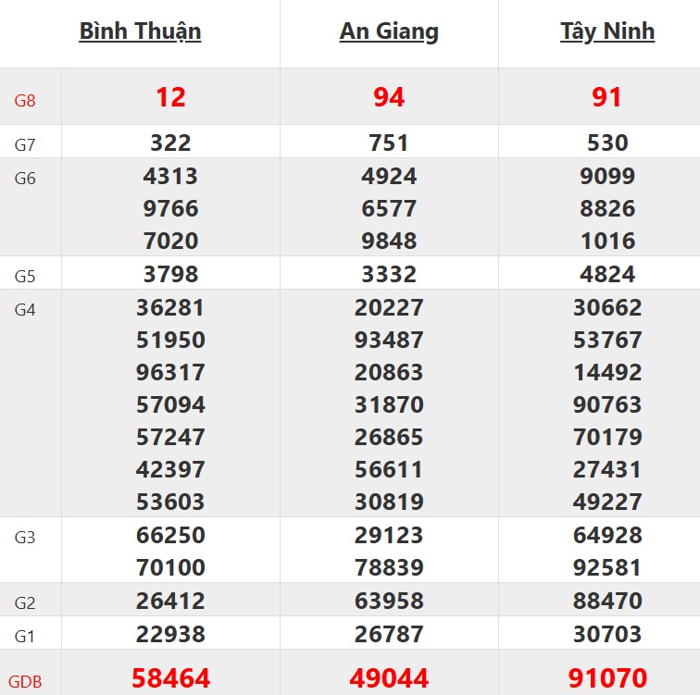Open the Bình Thuận province link
The height and width of the screenshot is (695, 700).
[140, 31]
